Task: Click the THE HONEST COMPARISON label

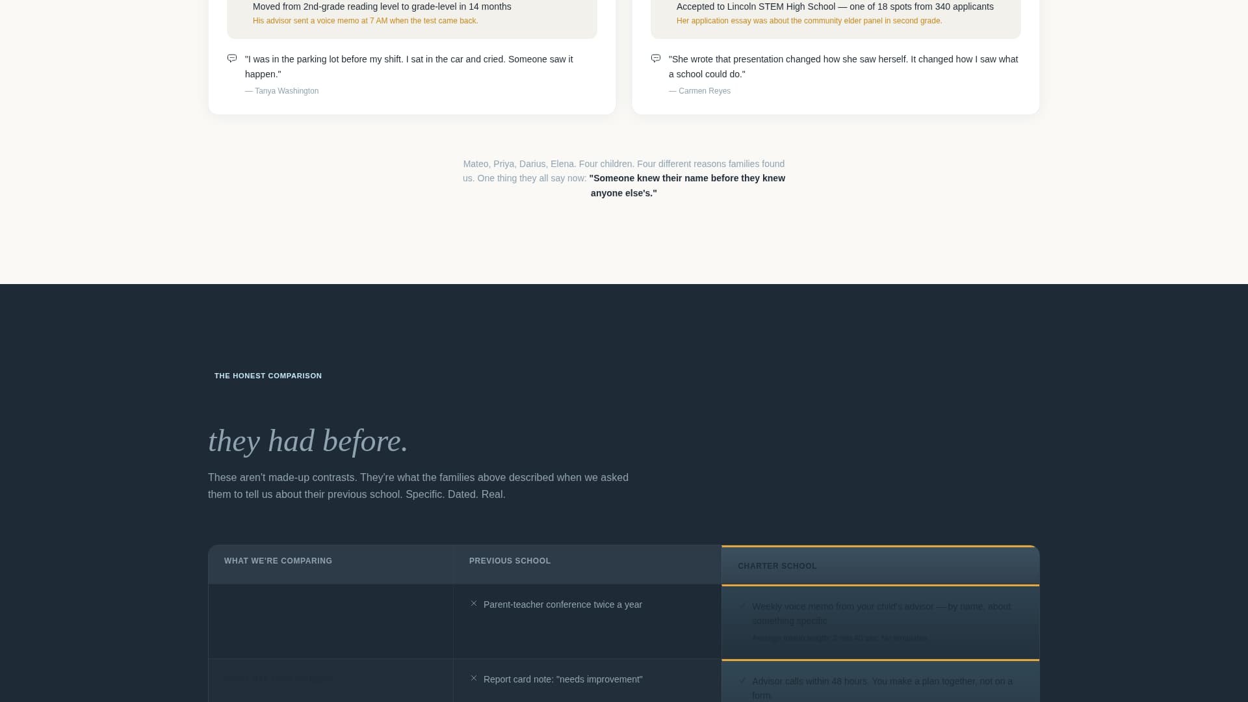Action: [268, 376]
